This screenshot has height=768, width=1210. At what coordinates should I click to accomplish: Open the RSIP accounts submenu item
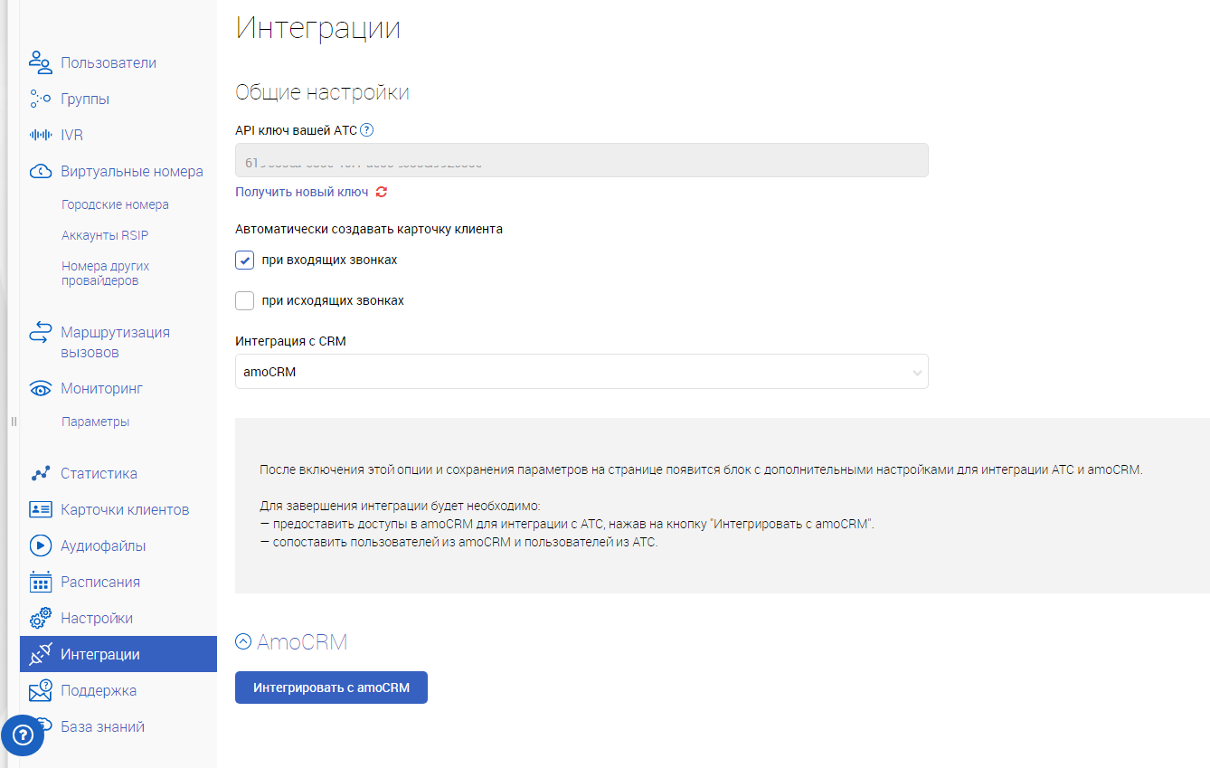(105, 236)
